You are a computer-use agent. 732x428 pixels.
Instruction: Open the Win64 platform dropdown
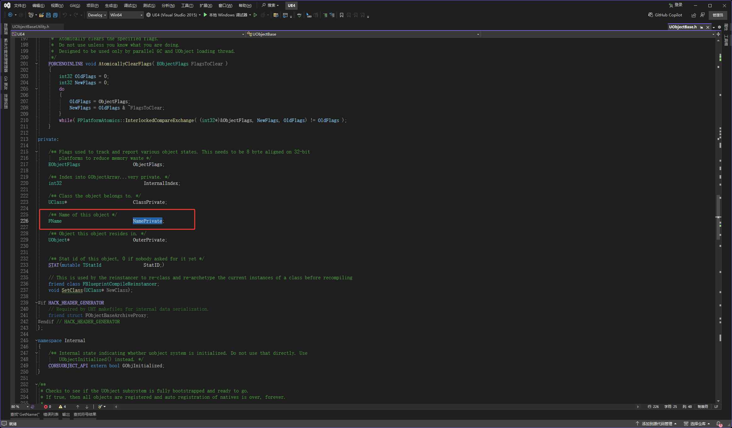[x=141, y=15]
